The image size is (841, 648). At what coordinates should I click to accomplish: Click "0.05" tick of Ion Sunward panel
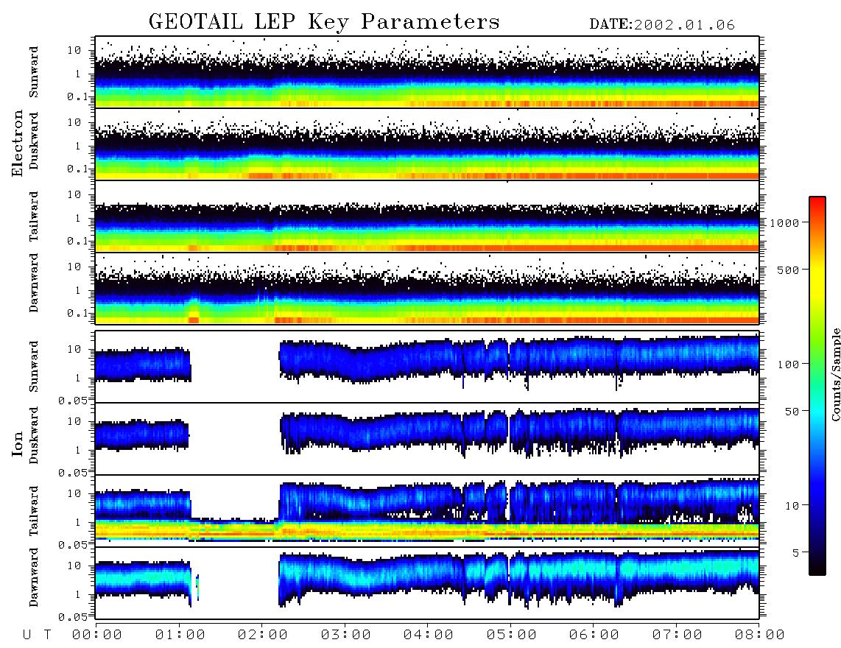pyautogui.click(x=72, y=401)
